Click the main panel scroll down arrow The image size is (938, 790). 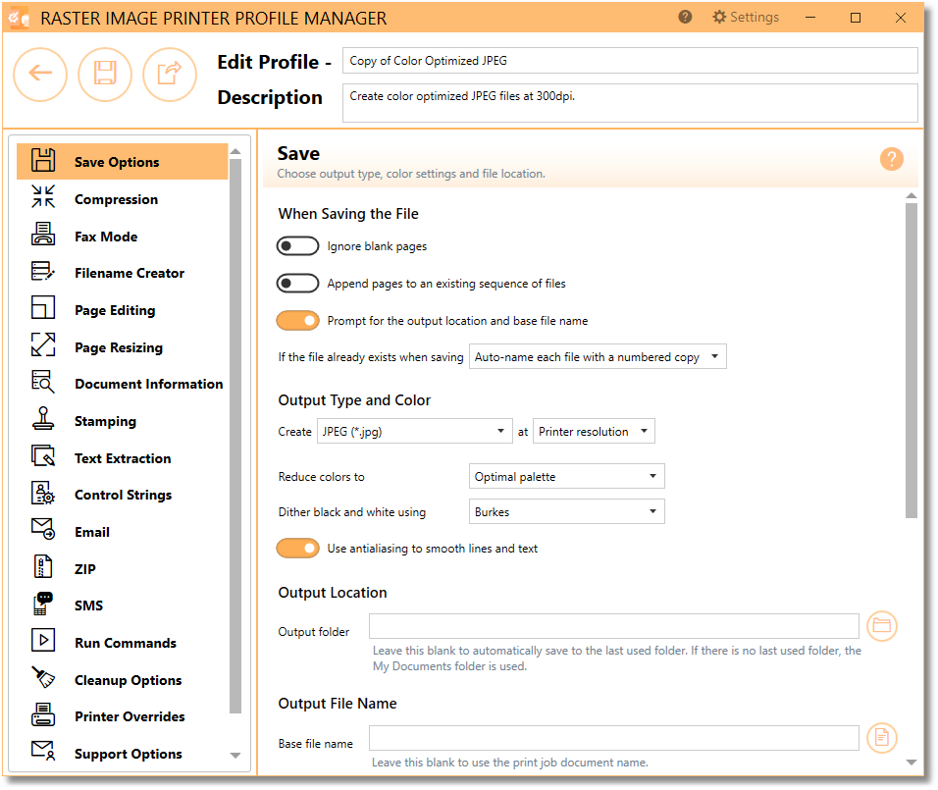tap(912, 763)
